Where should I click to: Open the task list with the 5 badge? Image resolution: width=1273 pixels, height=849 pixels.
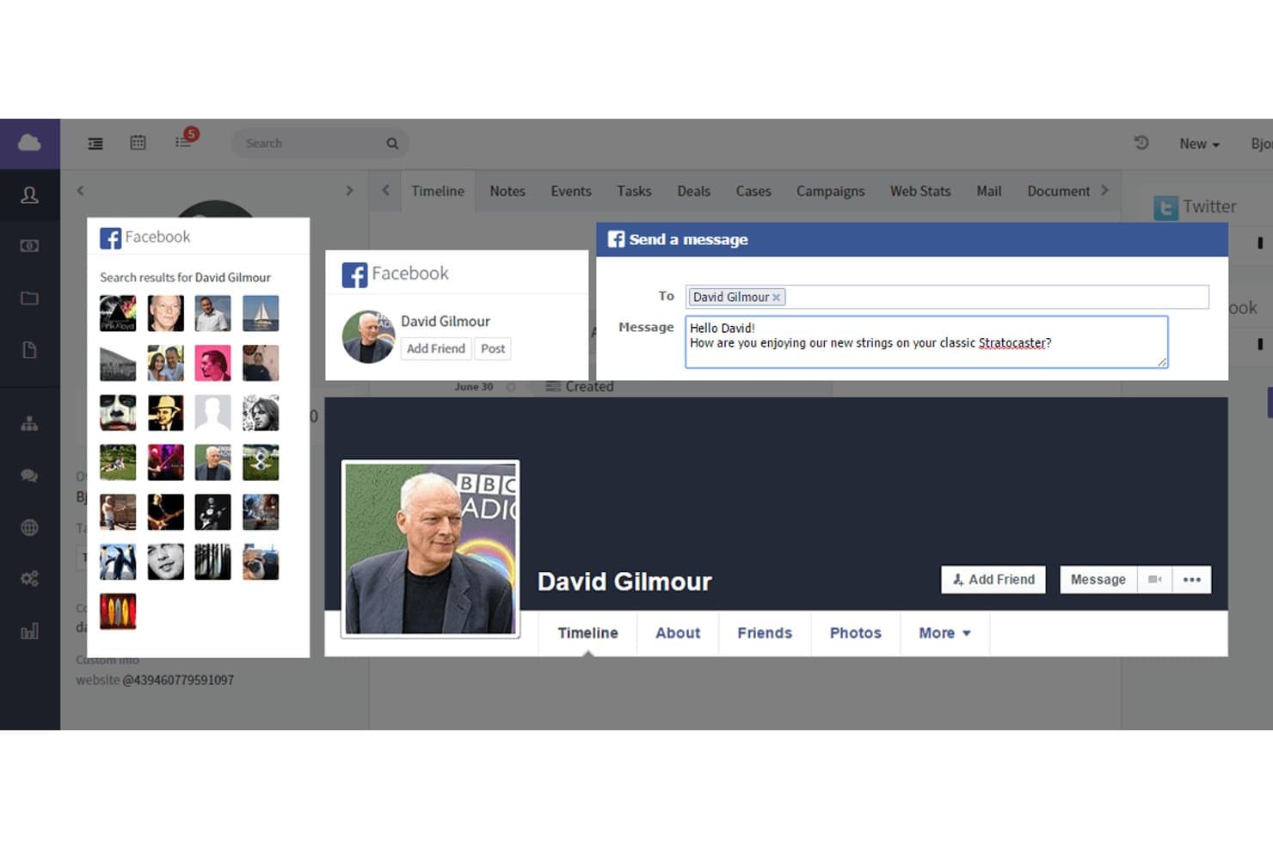click(x=186, y=139)
